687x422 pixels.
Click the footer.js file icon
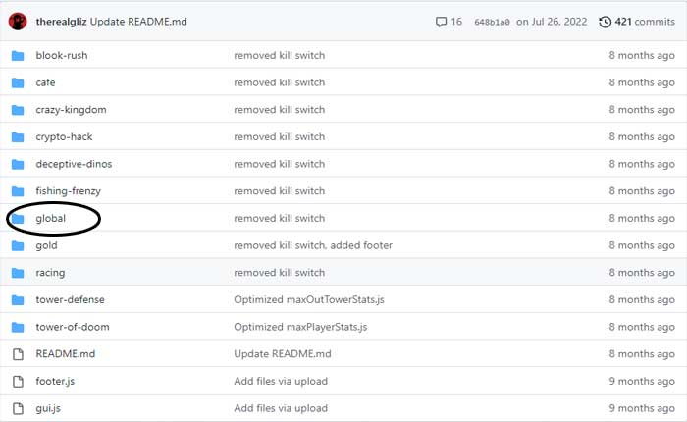click(x=17, y=381)
